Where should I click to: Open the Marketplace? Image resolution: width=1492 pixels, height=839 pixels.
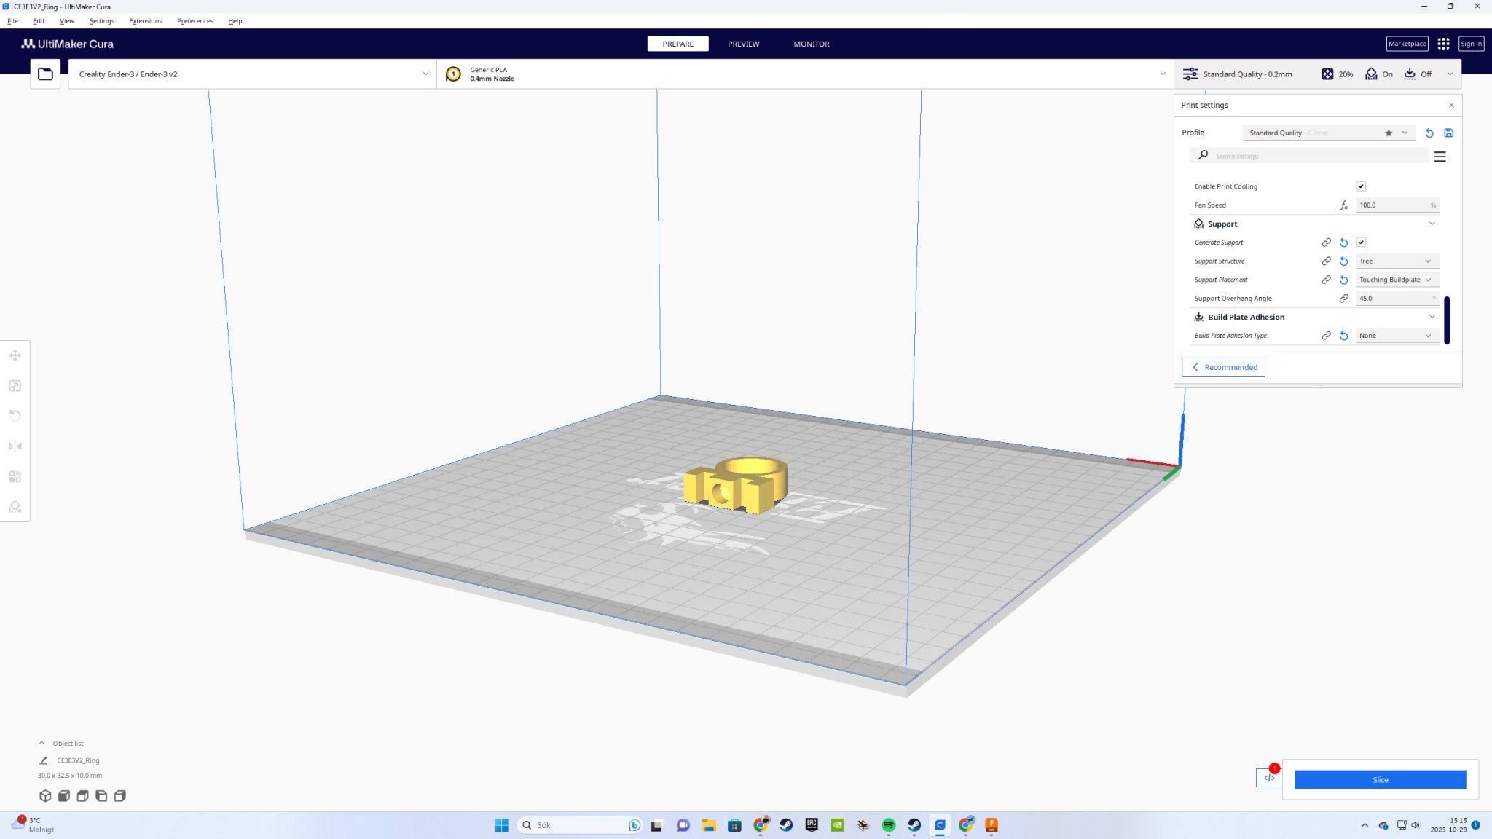1407,44
